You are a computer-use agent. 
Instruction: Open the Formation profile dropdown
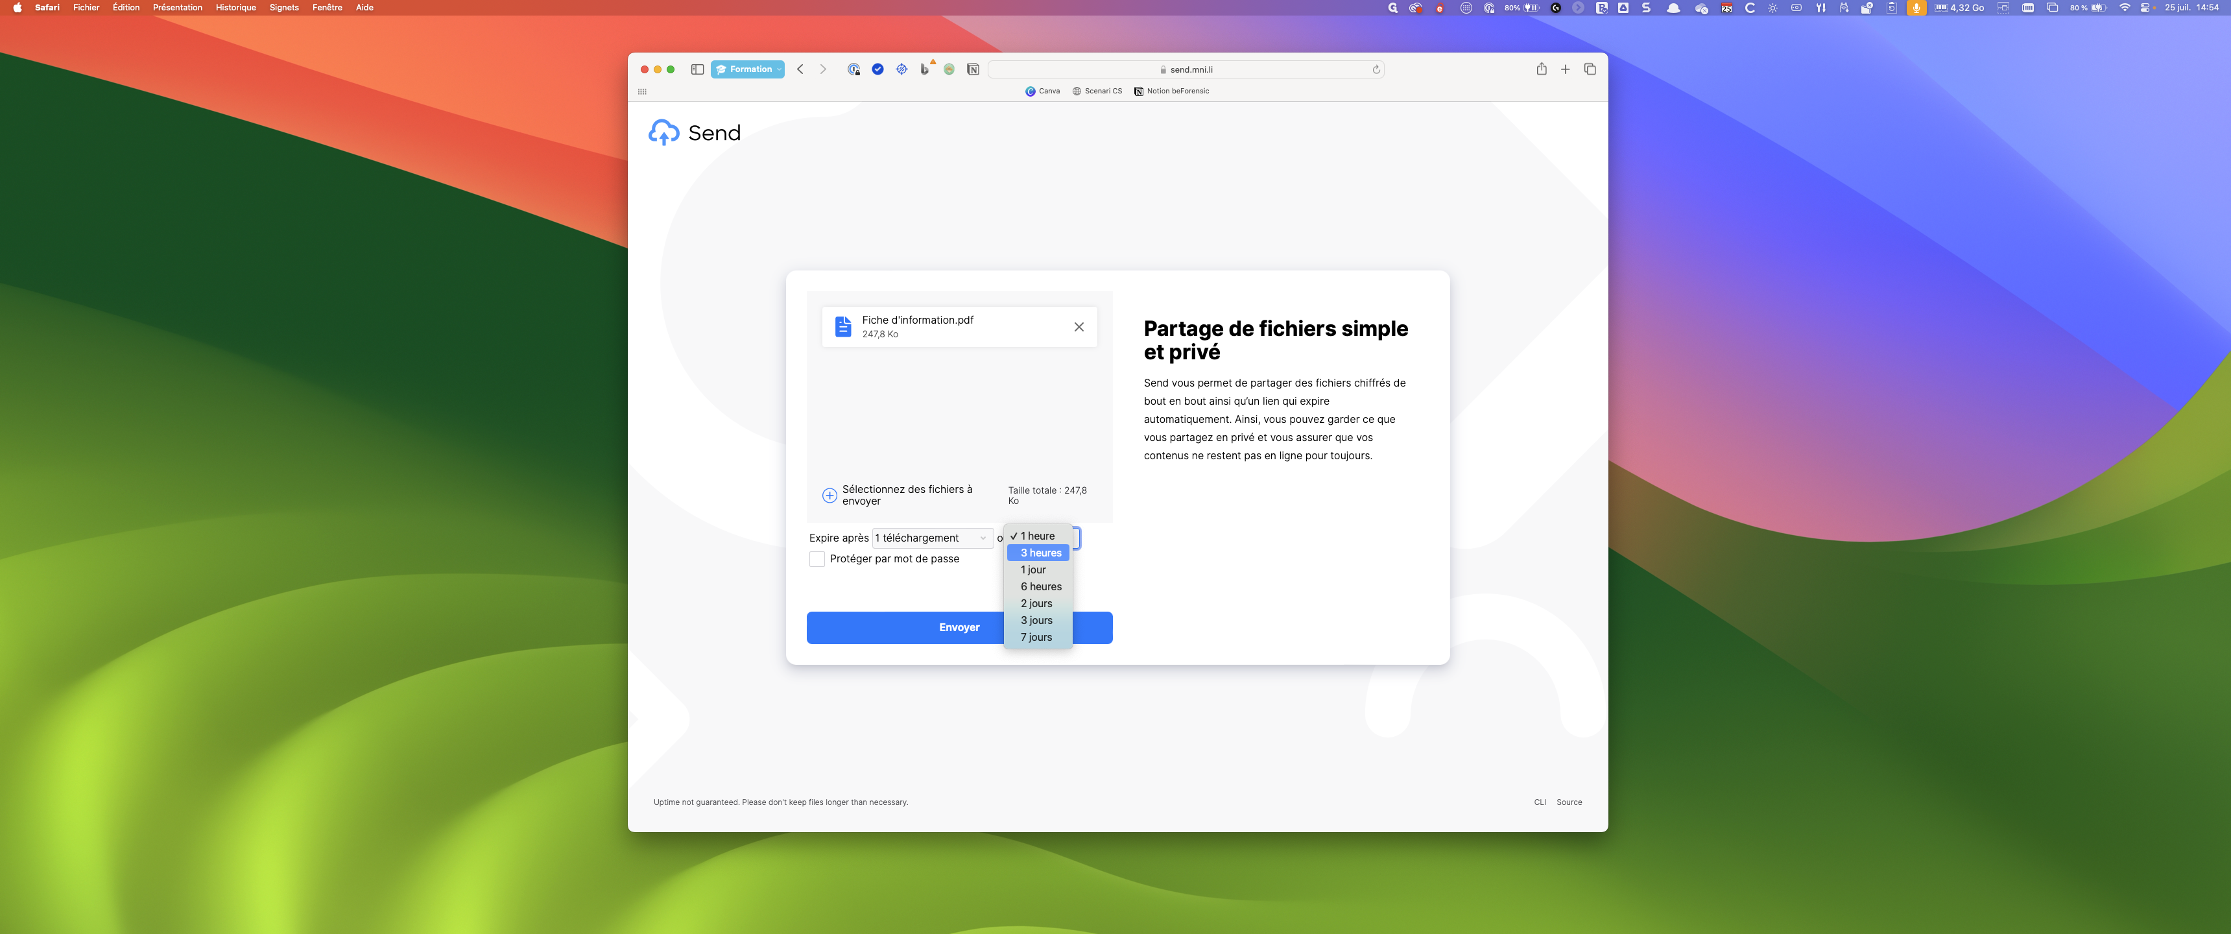[x=747, y=69]
